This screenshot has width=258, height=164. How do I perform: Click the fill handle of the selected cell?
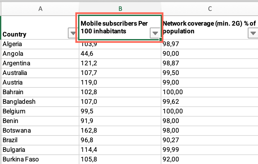[x=161, y=39]
